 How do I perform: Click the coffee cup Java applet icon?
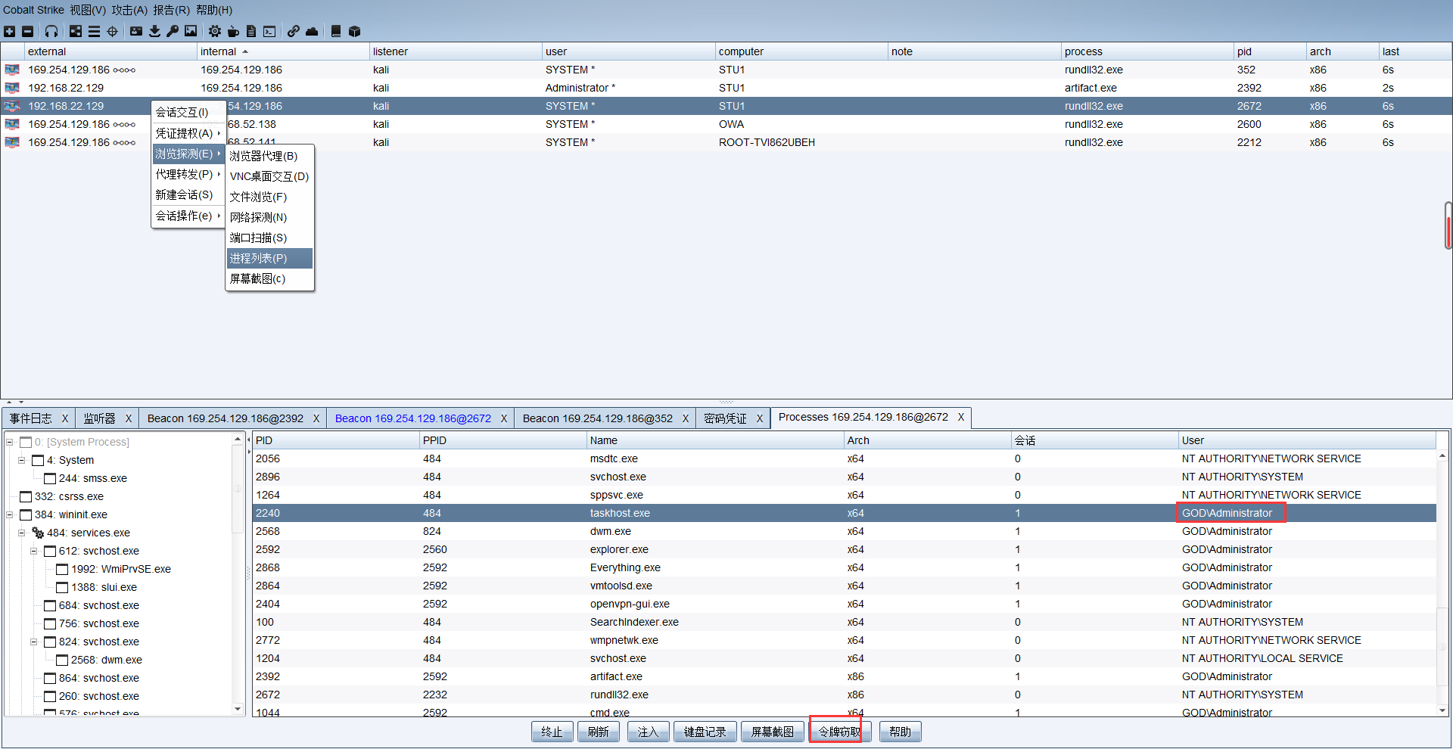tap(233, 31)
